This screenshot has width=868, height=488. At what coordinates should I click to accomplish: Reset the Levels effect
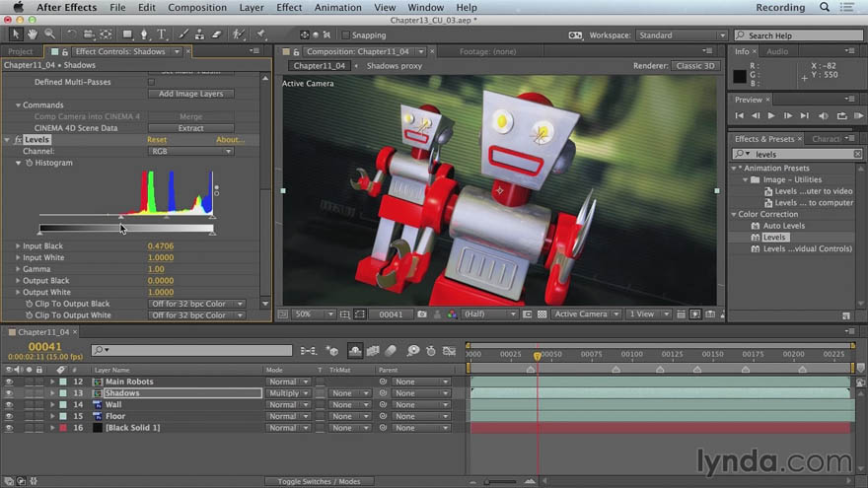(x=157, y=139)
